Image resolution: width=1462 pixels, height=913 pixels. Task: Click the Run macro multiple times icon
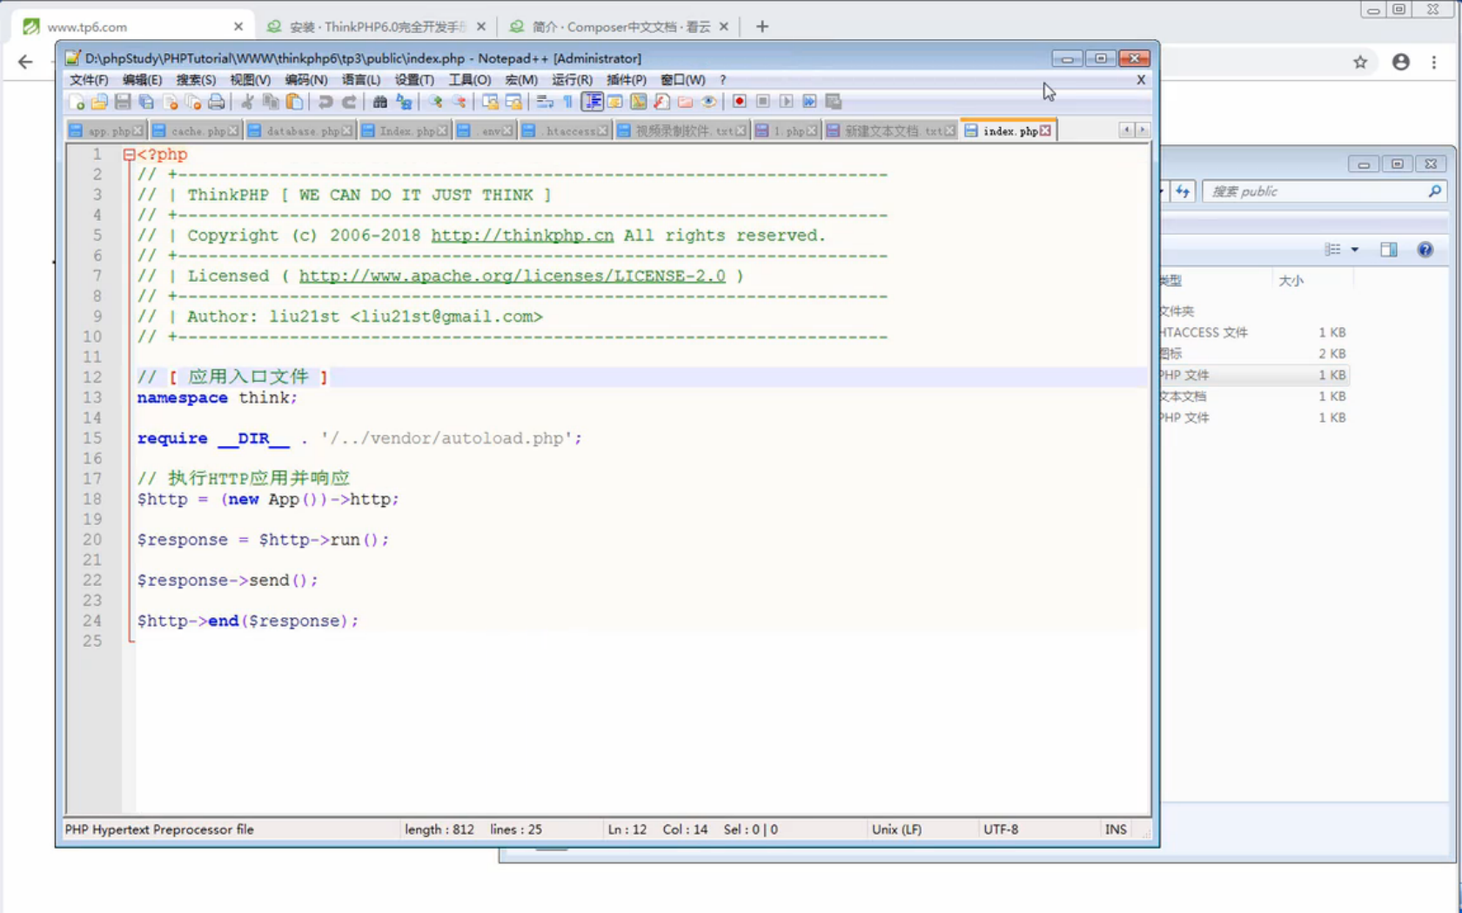coord(809,102)
